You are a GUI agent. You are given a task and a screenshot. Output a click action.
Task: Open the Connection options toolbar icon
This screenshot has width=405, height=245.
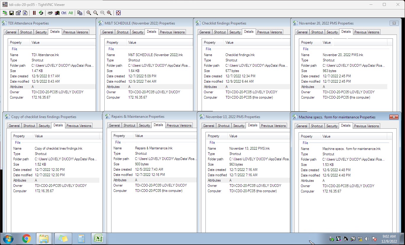pyautogui.click(x=18, y=13)
